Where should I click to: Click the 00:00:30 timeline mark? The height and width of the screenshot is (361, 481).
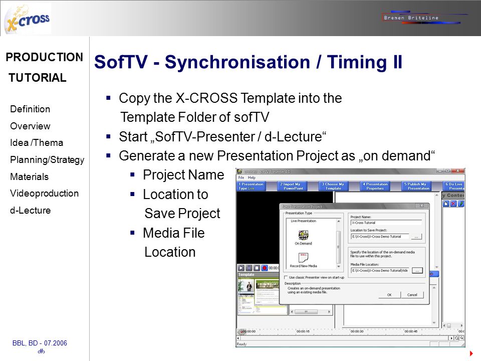click(357, 331)
